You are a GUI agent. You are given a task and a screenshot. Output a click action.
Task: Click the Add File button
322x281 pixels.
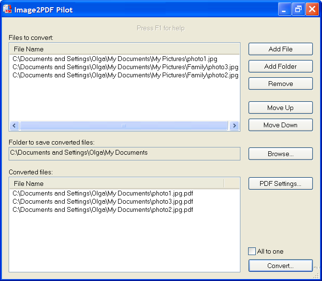click(x=281, y=49)
